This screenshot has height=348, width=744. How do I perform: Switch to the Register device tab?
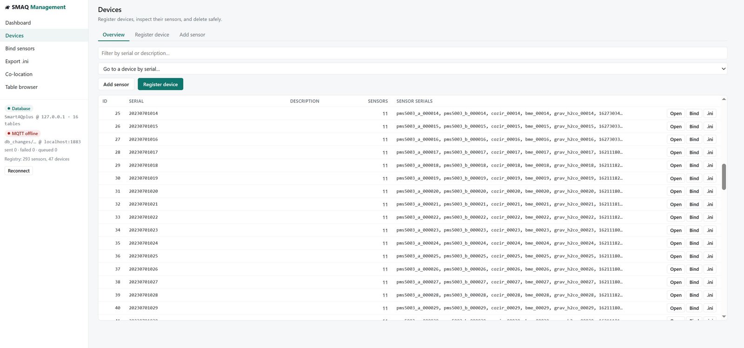[x=152, y=35]
